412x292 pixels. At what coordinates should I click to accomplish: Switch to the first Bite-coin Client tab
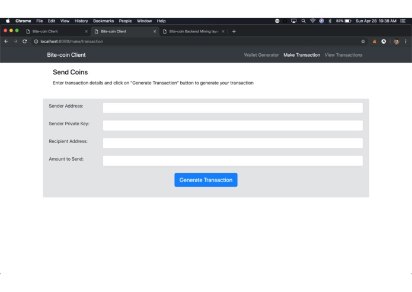tap(55, 31)
